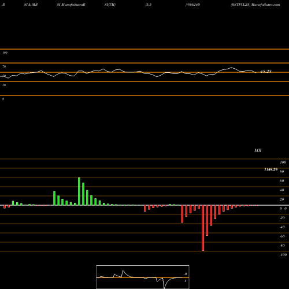Click the tallest green histogram bar
289x289 pixels.
click(x=79, y=191)
